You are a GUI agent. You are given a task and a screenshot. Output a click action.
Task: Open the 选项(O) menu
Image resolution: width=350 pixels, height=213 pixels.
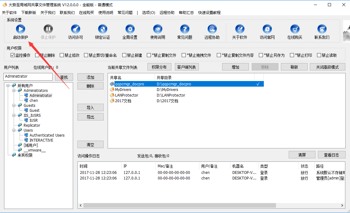click(x=148, y=12)
